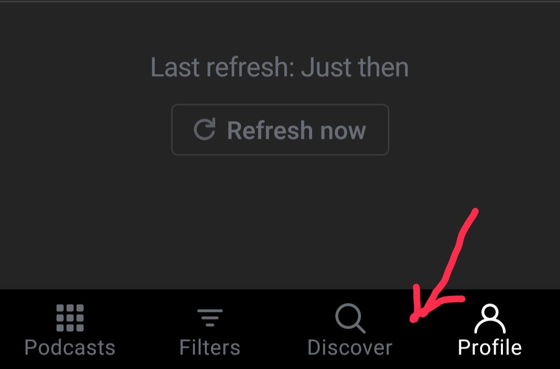The height and width of the screenshot is (369, 560).
Task: Switch to the Podcasts tab label
Action: point(70,347)
